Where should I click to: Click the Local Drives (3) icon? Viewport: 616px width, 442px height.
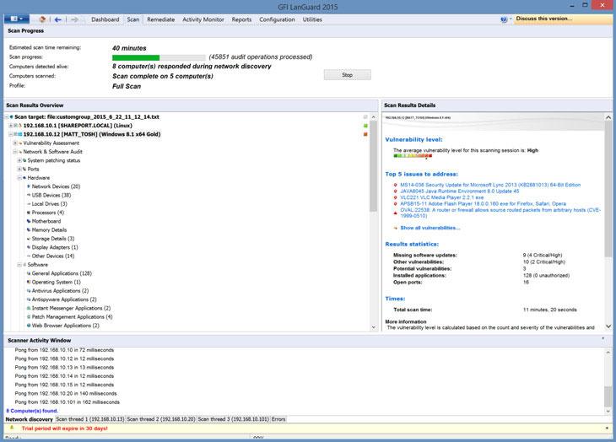[x=29, y=204]
